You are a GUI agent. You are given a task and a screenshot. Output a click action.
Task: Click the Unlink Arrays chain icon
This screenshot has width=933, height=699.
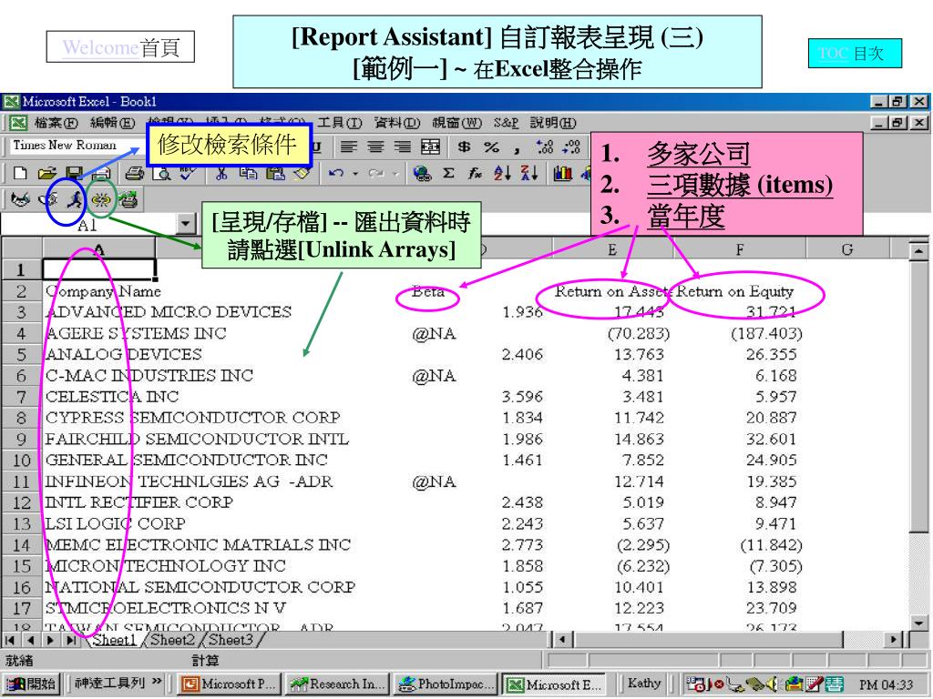click(101, 199)
